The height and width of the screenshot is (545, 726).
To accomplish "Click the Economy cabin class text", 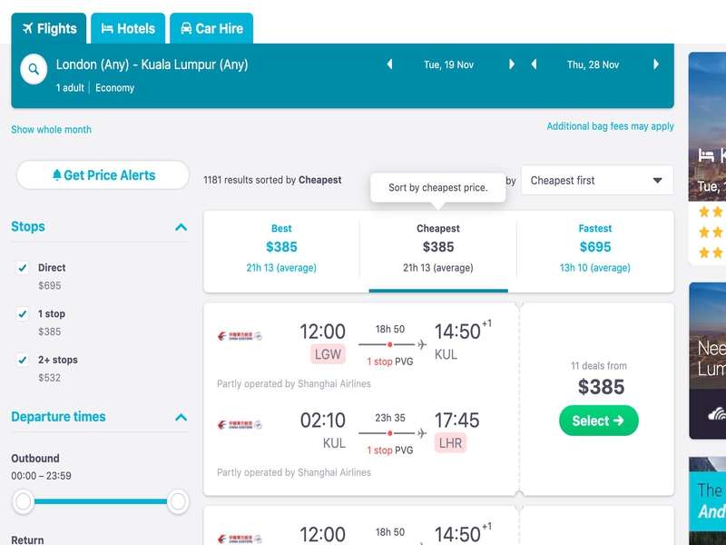I will click(x=115, y=88).
